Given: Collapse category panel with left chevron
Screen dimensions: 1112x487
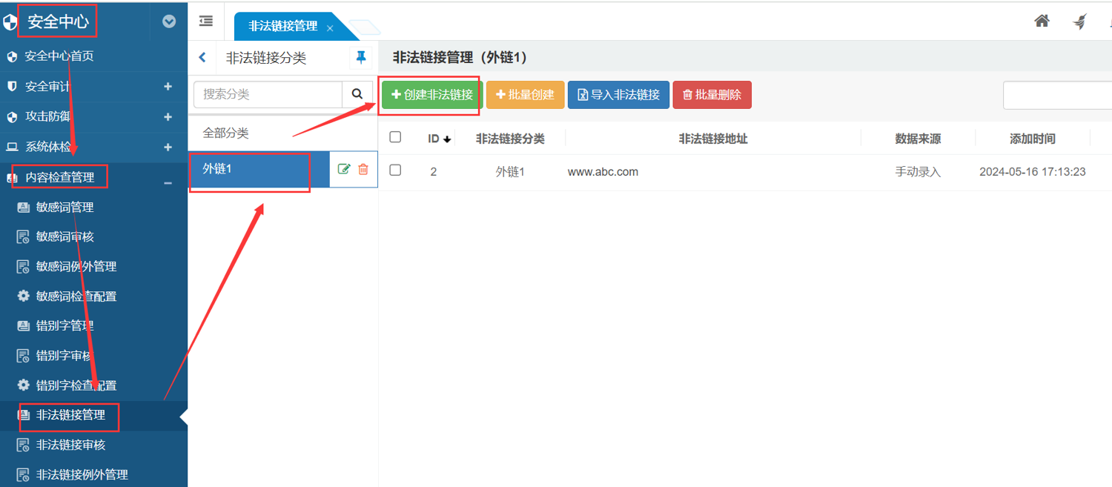Looking at the screenshot, I should [x=202, y=58].
